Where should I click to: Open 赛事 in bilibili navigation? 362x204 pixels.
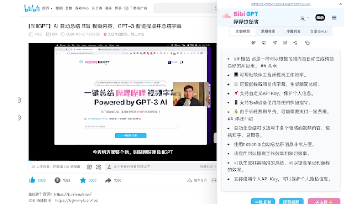(118, 8)
